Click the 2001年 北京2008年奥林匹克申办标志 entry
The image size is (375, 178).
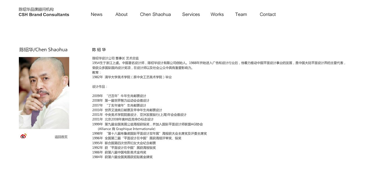[x=123, y=120]
